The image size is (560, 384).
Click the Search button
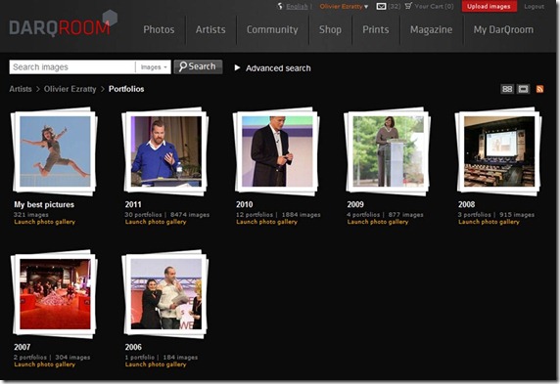coord(198,66)
